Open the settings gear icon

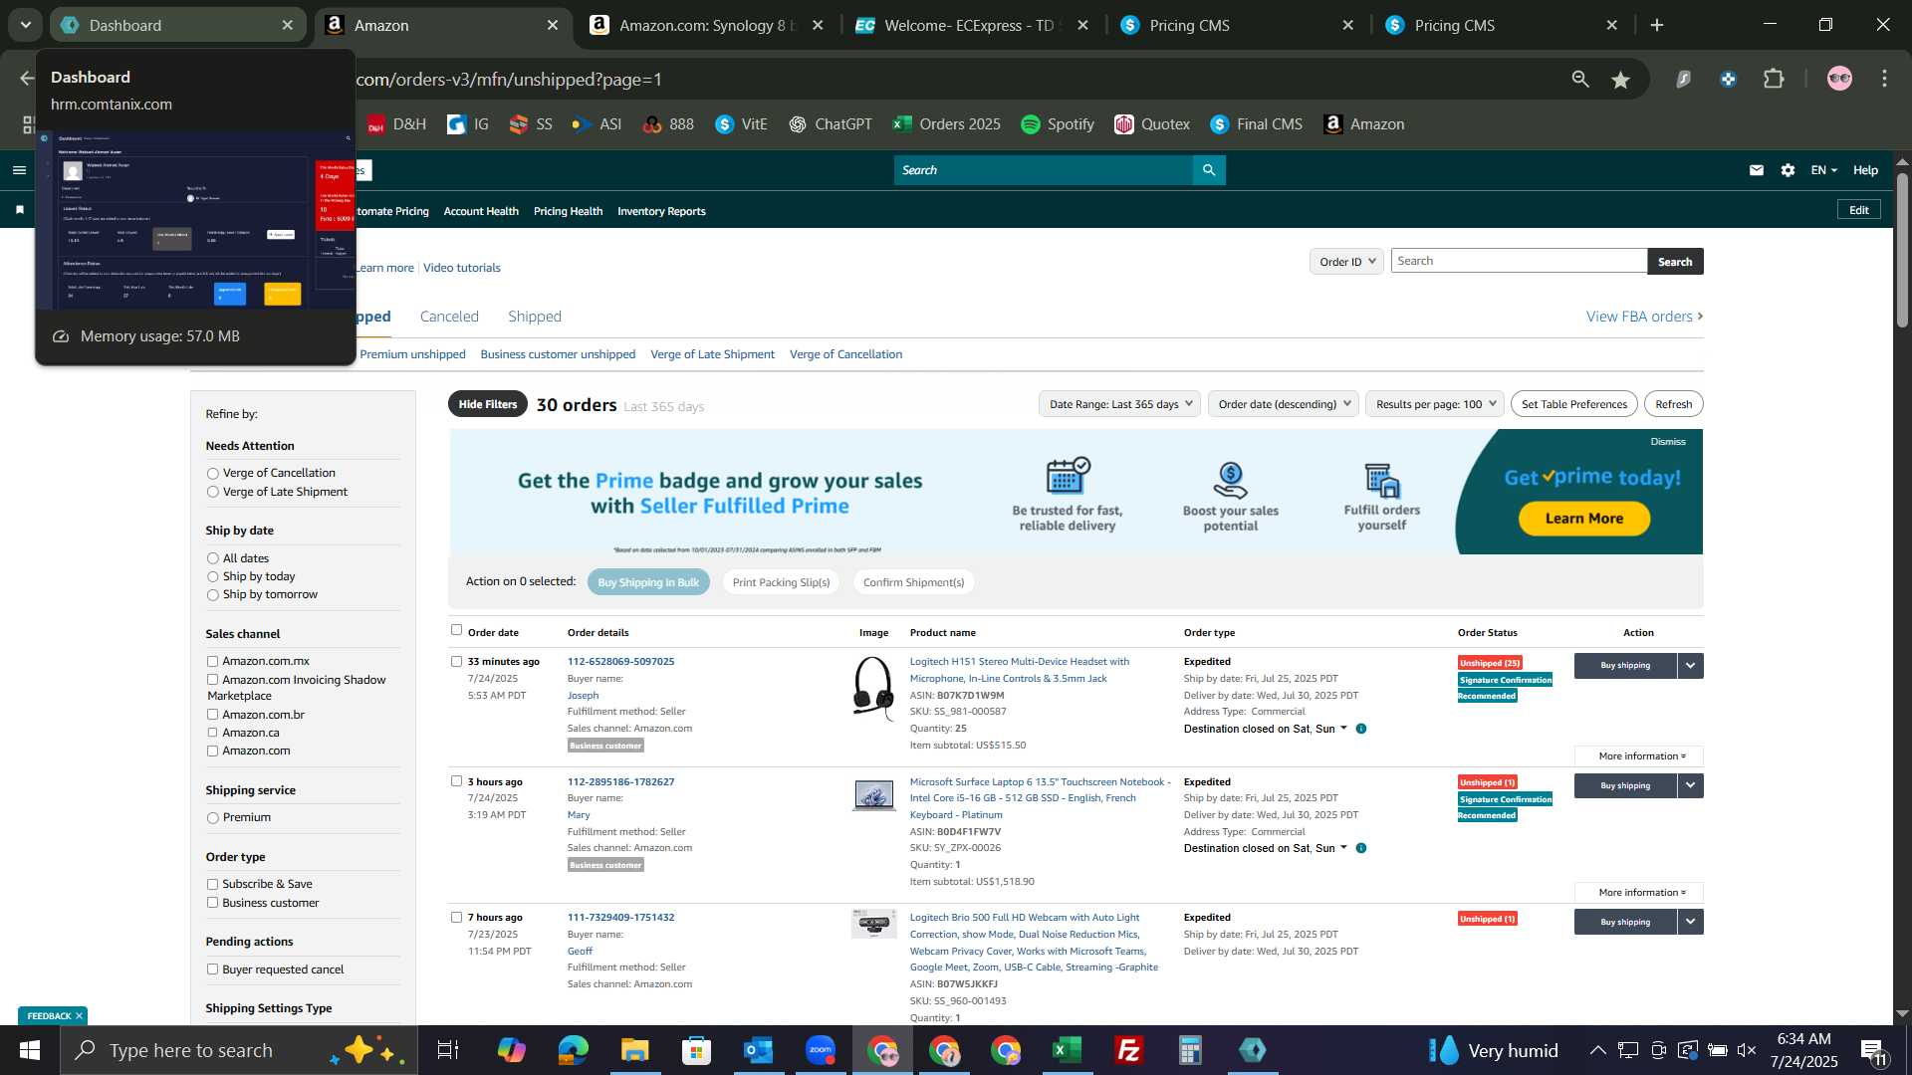click(x=1789, y=170)
